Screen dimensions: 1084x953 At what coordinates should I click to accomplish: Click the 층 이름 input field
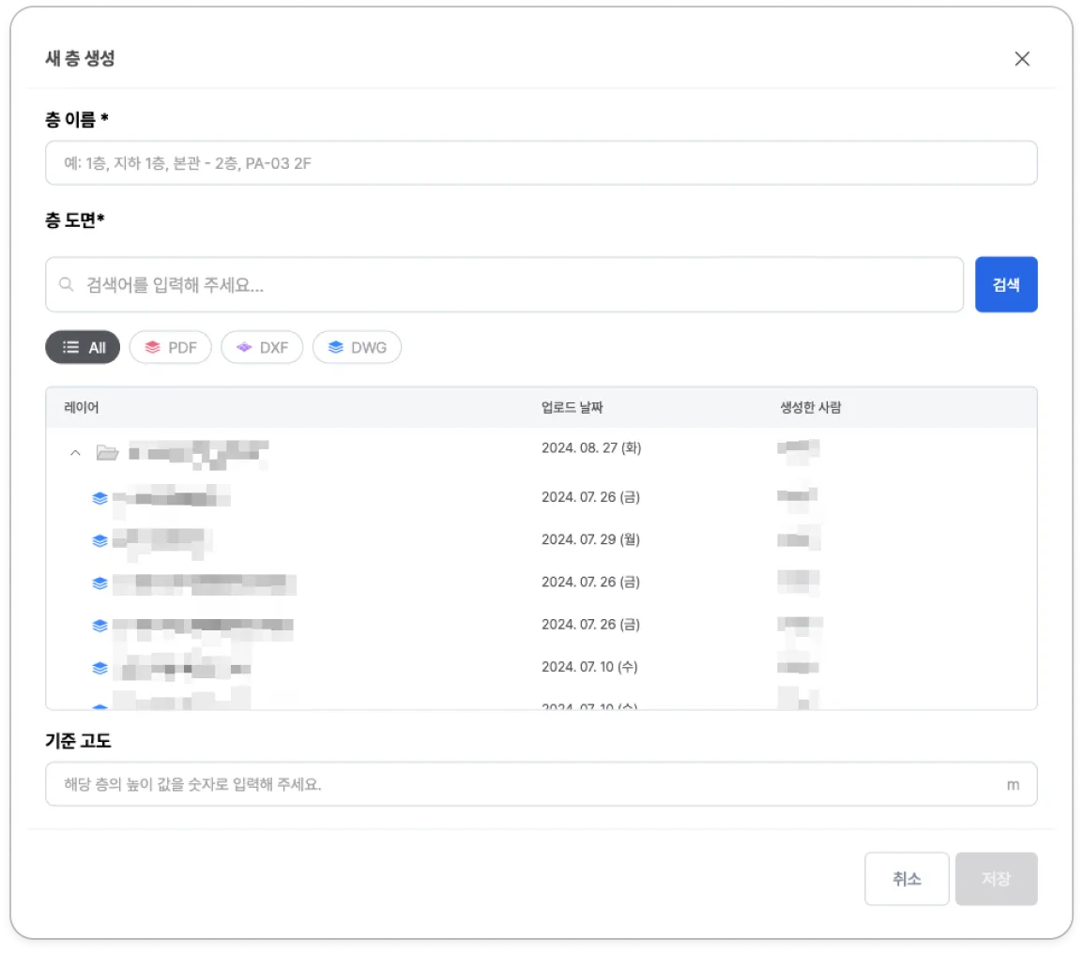[x=542, y=163]
